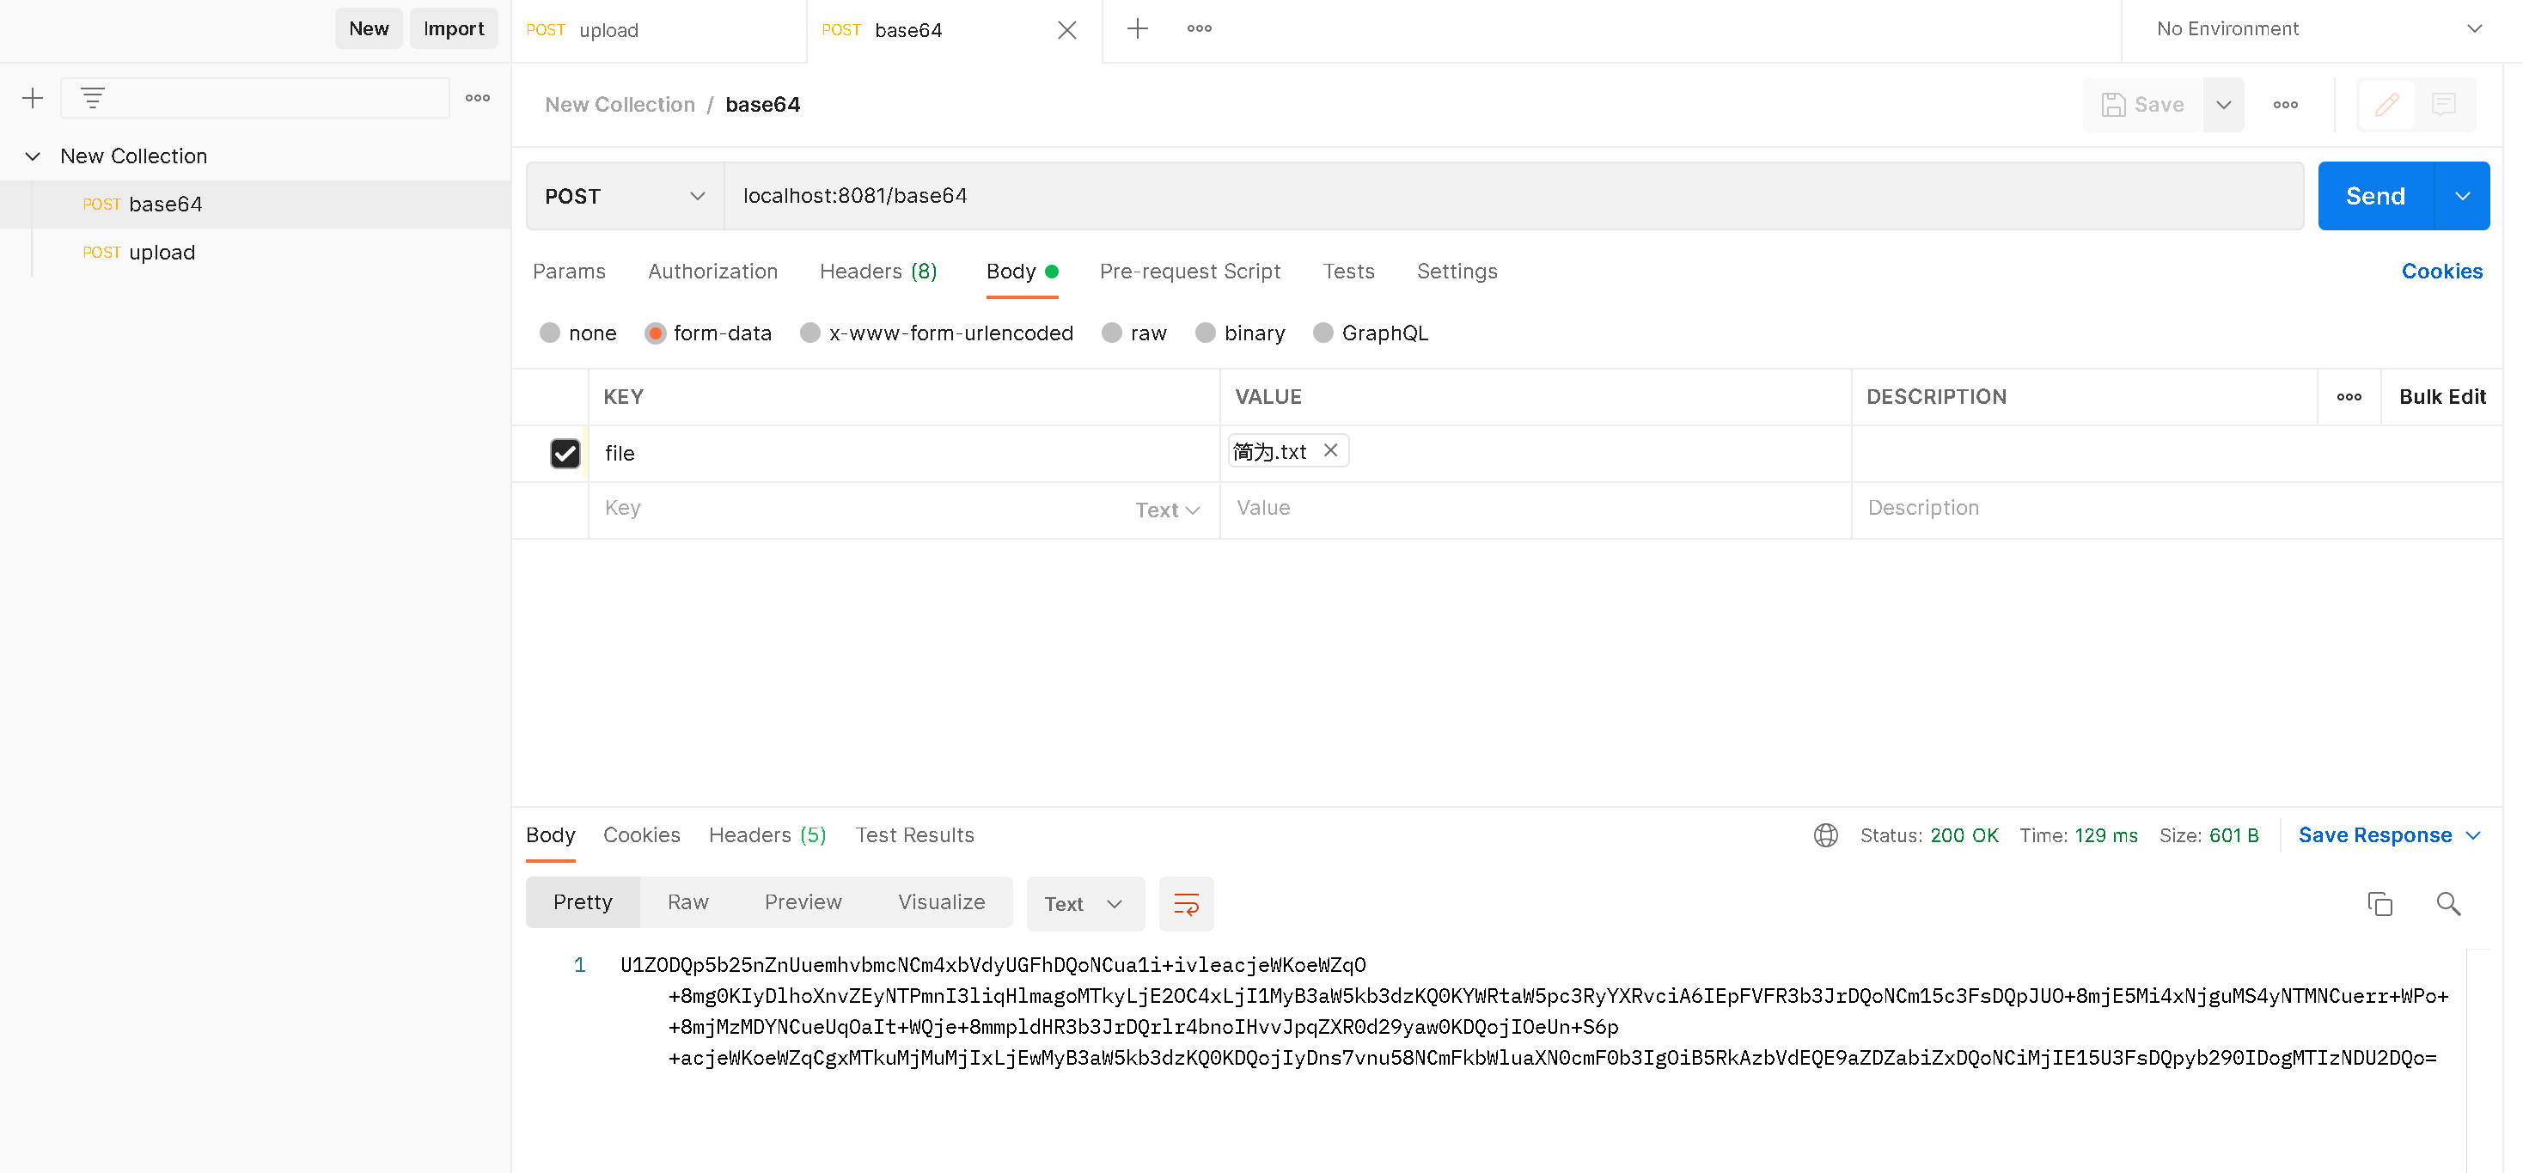Screen dimensions: 2523x1173
Task: Click the blue Send button
Action: click(2374, 196)
